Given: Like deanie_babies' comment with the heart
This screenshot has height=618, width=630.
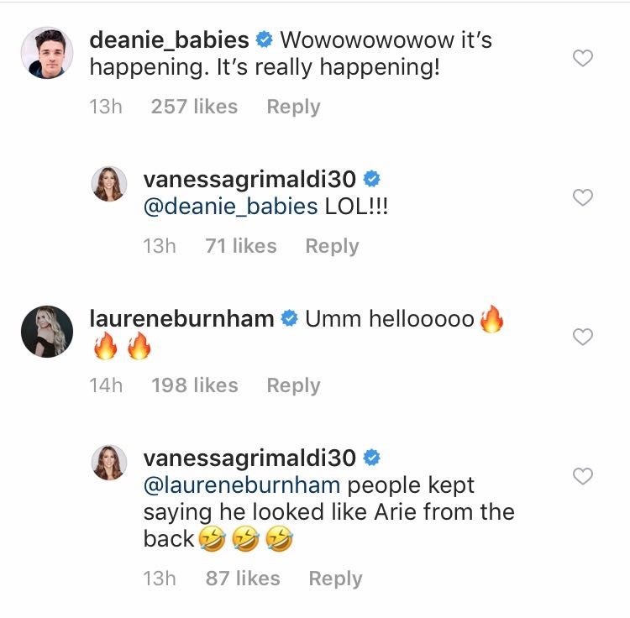Looking at the screenshot, I should [x=582, y=58].
